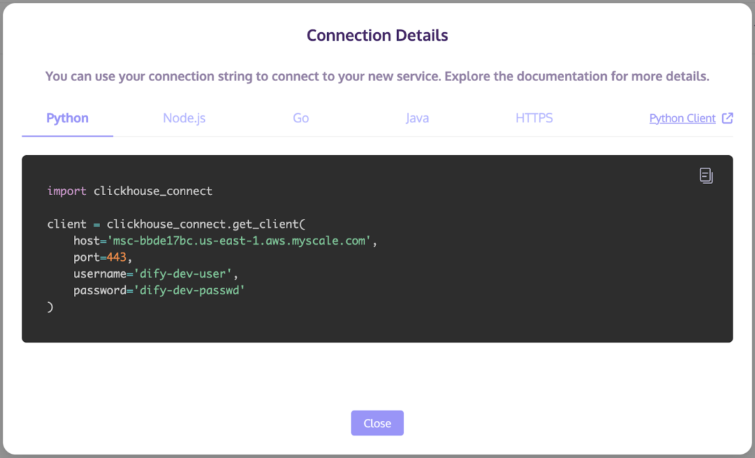The width and height of the screenshot is (755, 458).
Task: Open the Python Client documentation link
Action: pyautogui.click(x=682, y=118)
